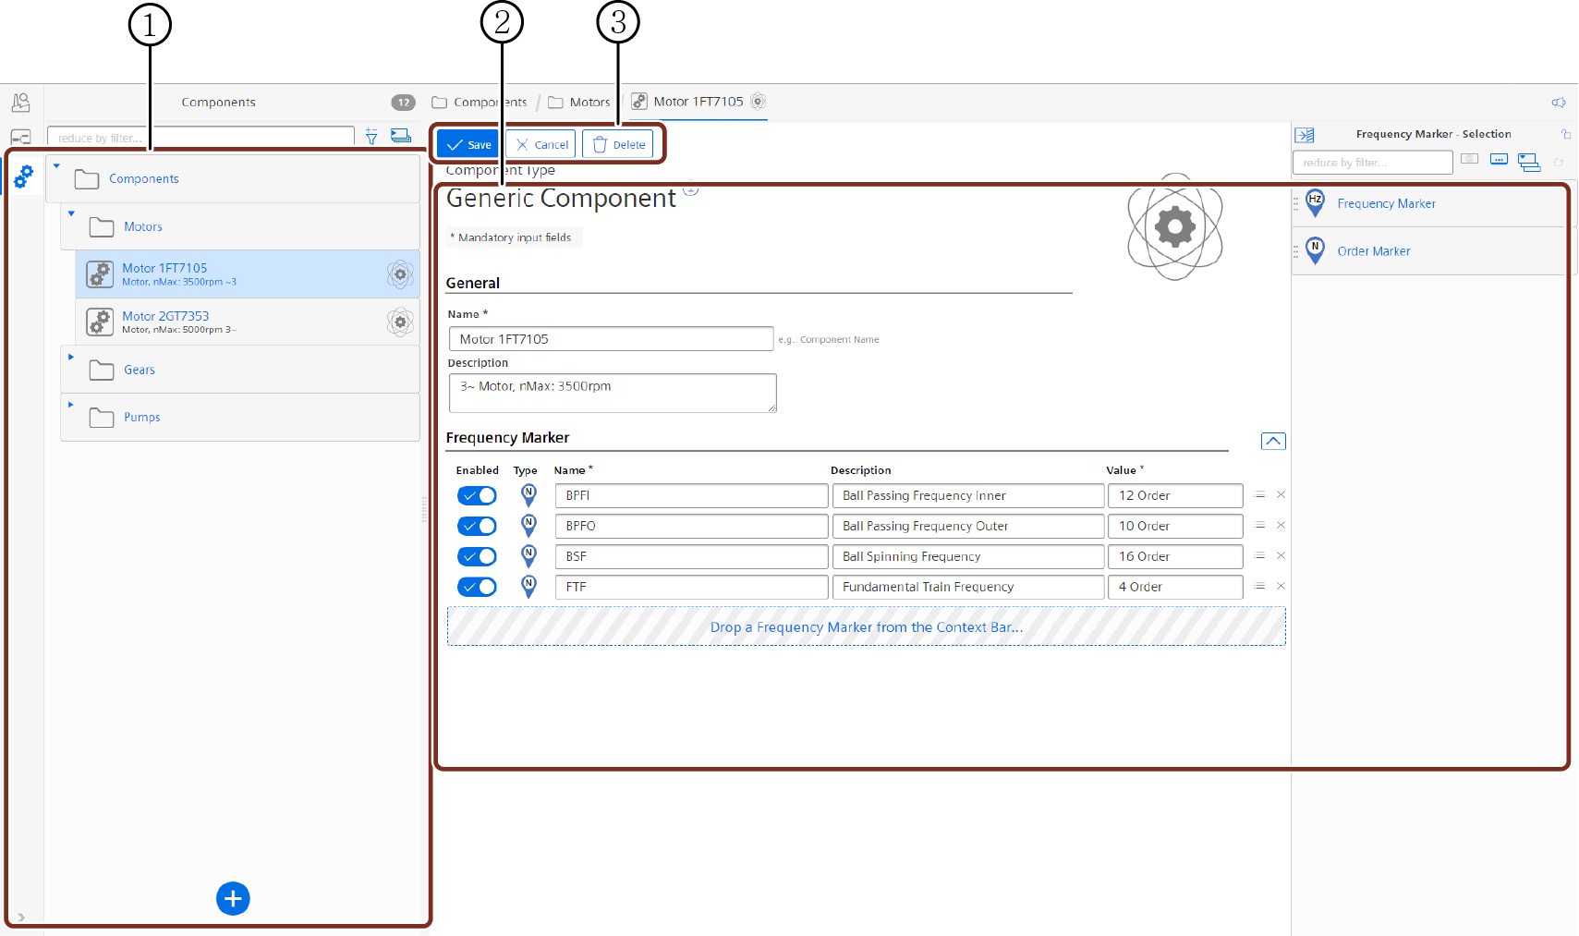
Task: Click the stacked layers icon in Frequency Marker panel
Action: tap(1529, 162)
